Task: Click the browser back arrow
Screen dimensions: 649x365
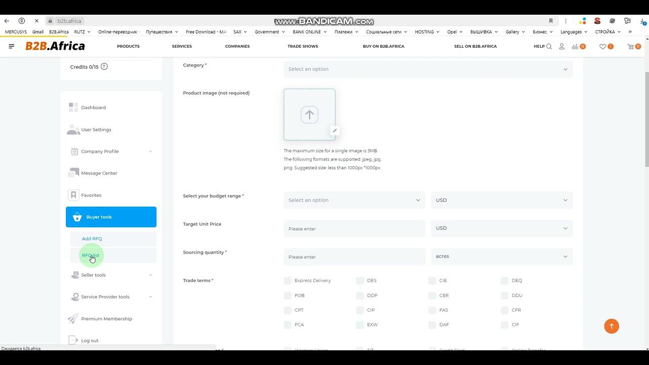Action: (x=7, y=21)
